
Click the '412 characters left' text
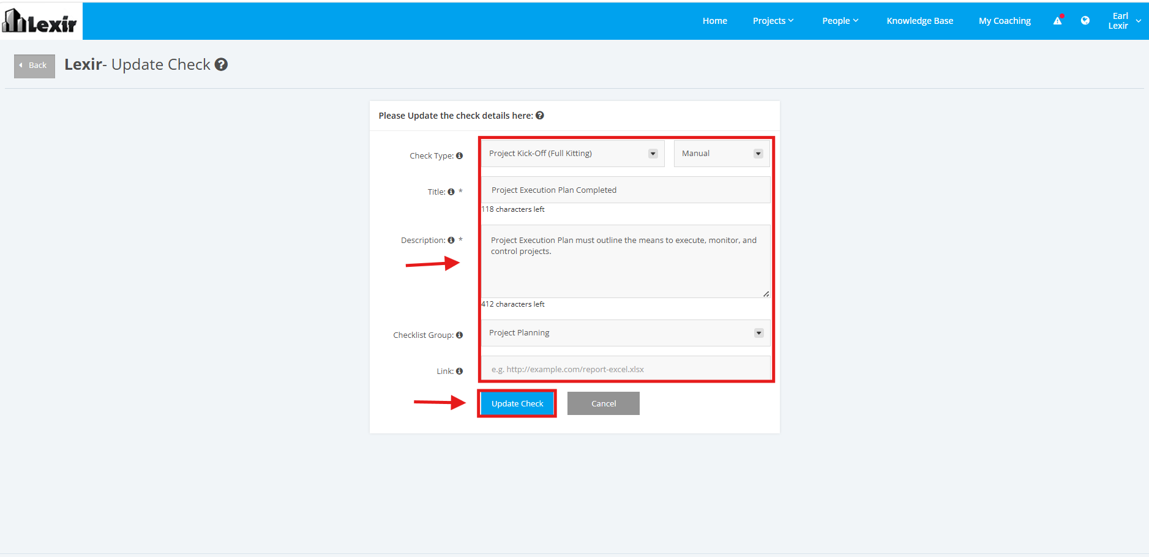coord(513,304)
